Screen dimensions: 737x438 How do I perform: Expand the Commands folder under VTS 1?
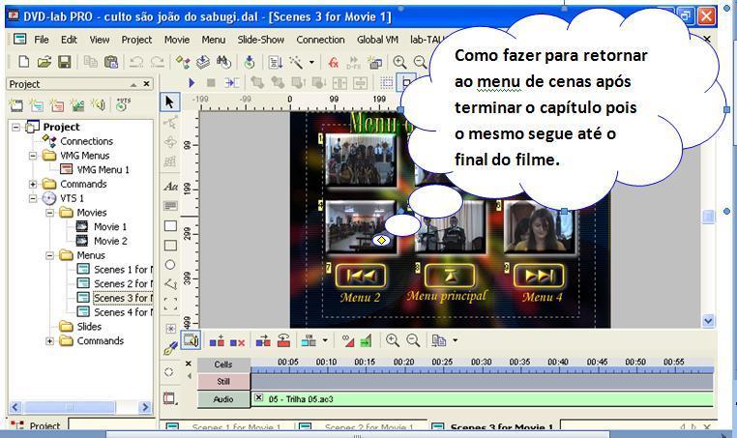50,341
